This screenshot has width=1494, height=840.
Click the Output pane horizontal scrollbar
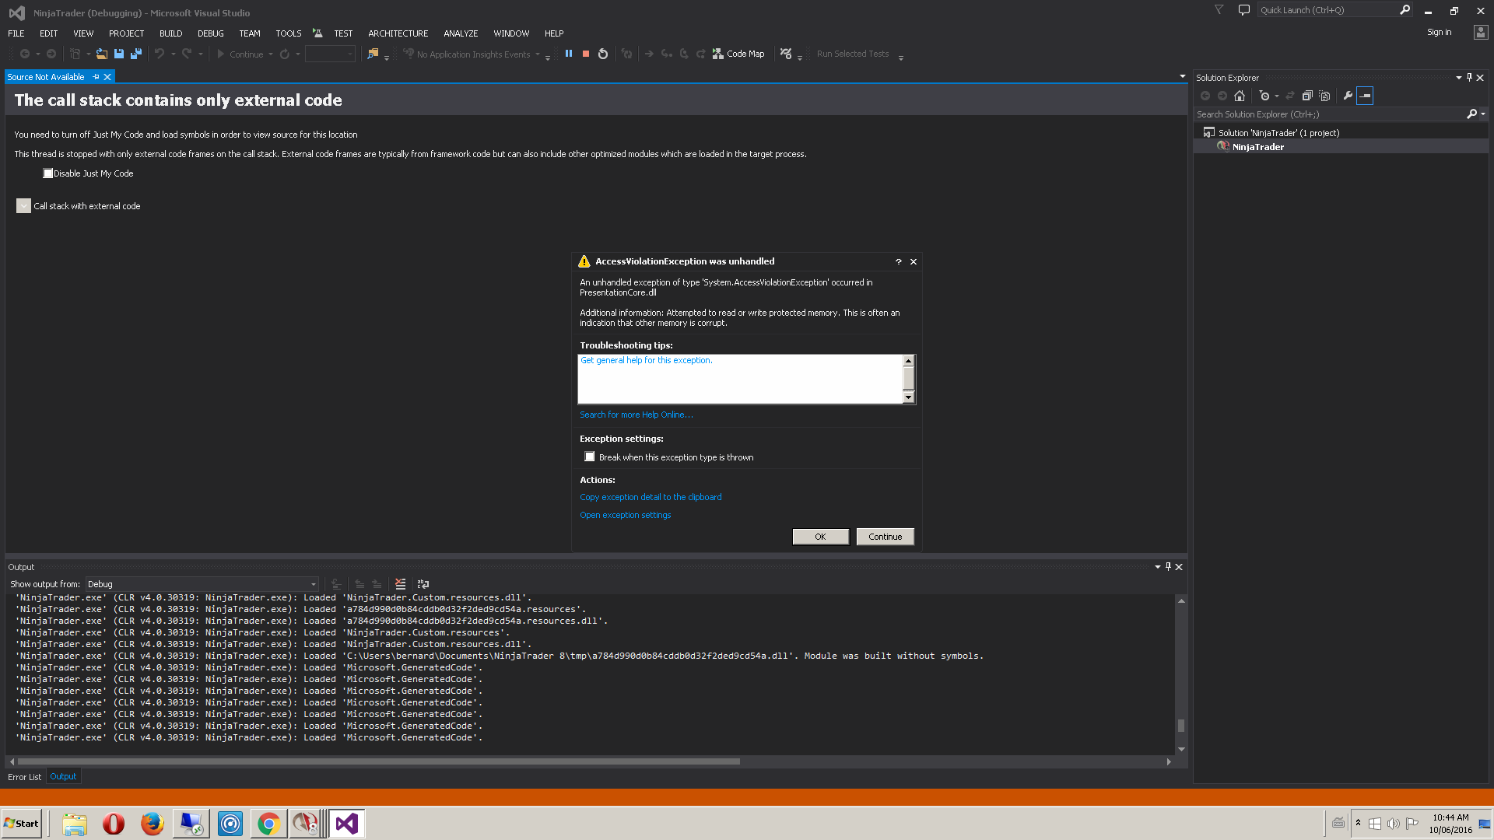pyautogui.click(x=378, y=761)
